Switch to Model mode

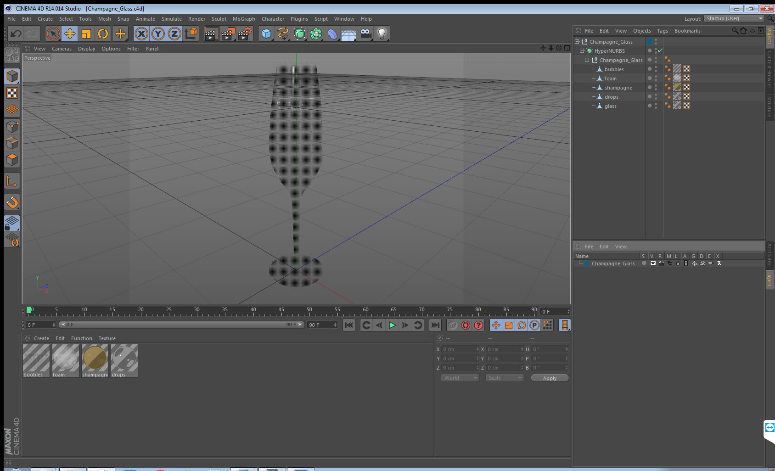click(12, 76)
